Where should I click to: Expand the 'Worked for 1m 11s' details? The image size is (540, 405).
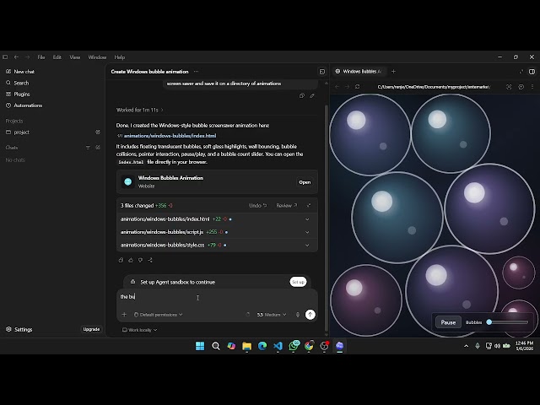(140, 110)
